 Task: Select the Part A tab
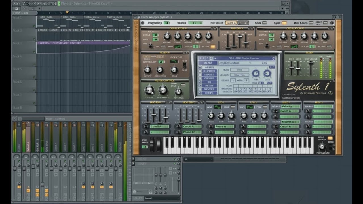coord(231,23)
